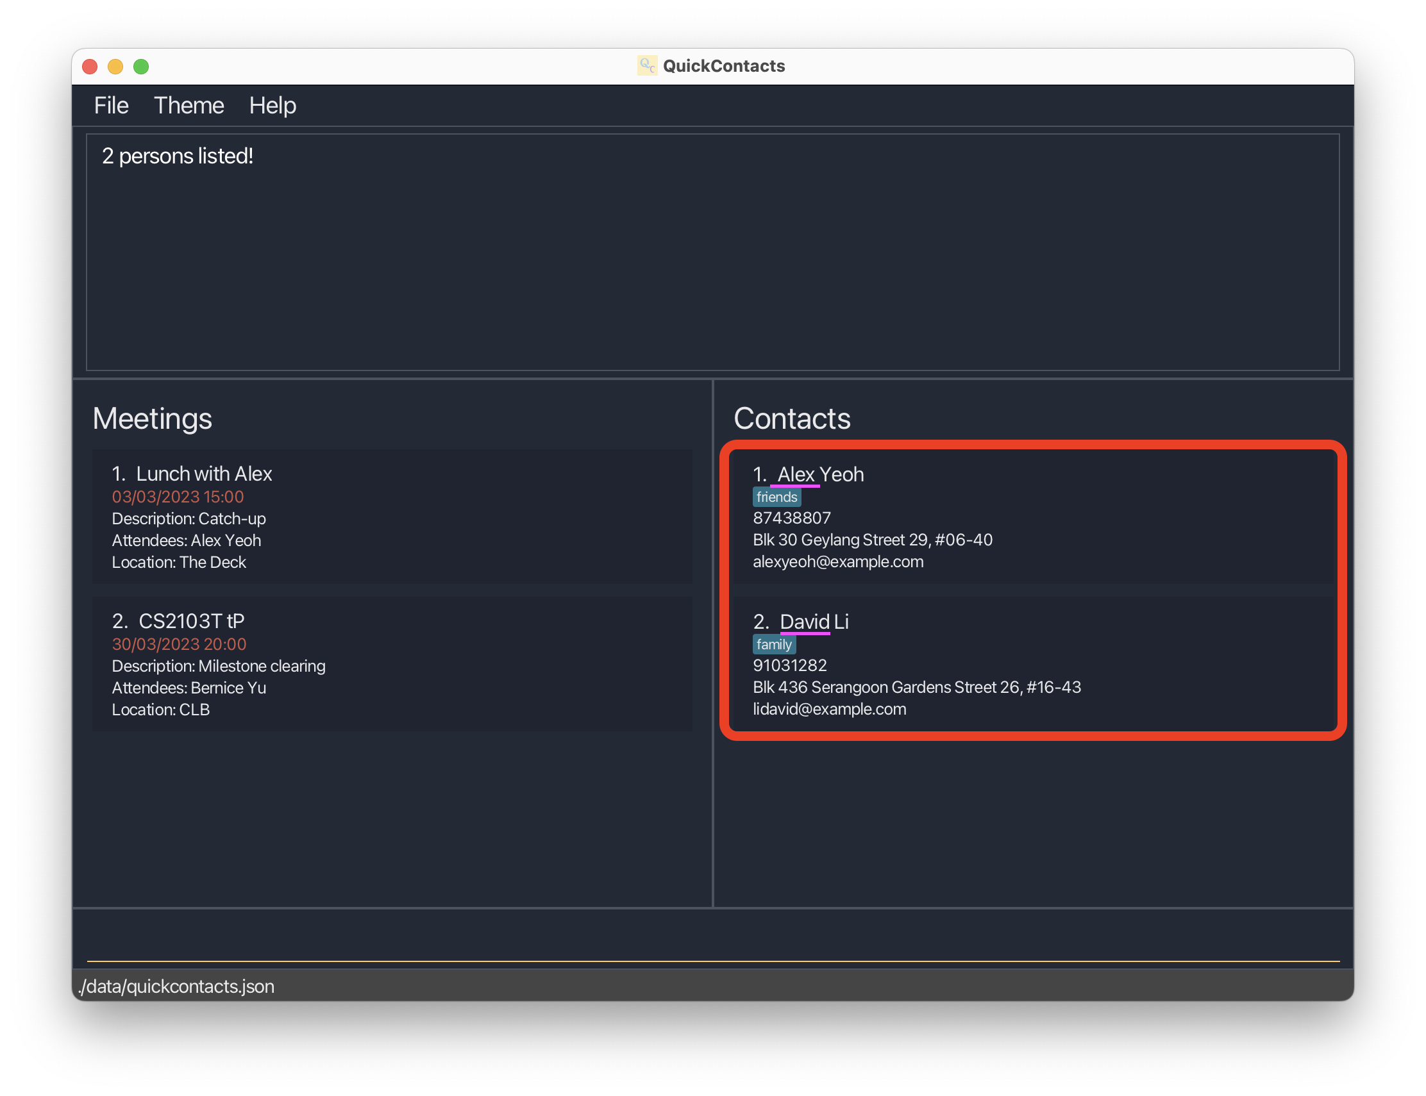
Task: Click 'Description: Milestone clearing' text
Action: point(219,667)
